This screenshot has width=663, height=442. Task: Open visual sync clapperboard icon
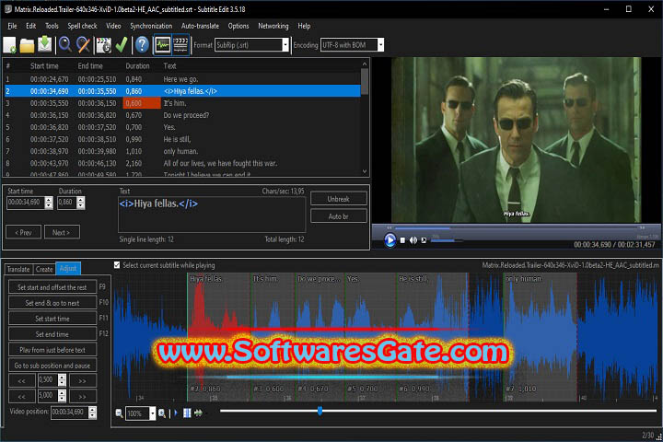(x=103, y=45)
